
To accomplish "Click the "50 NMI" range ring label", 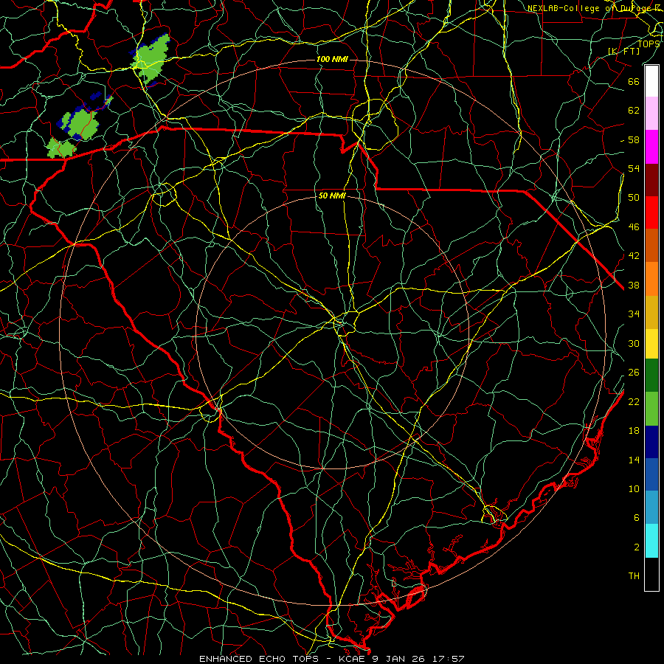I will [x=332, y=196].
